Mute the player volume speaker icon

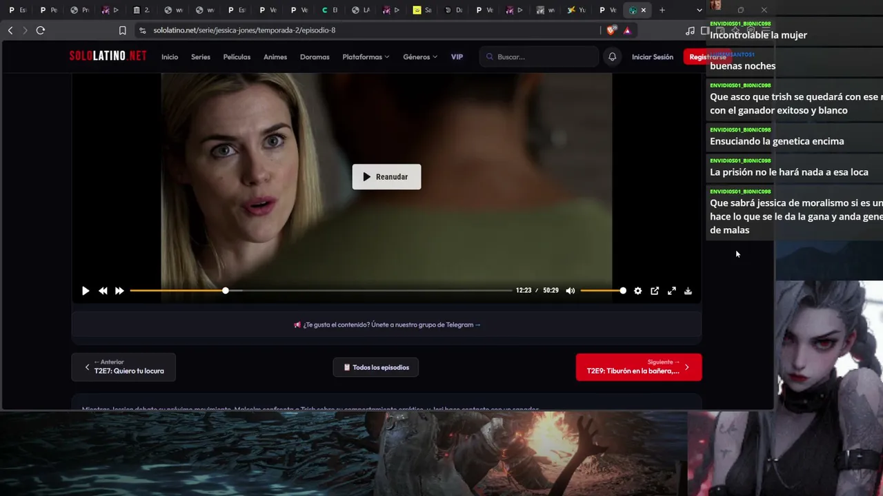point(571,291)
